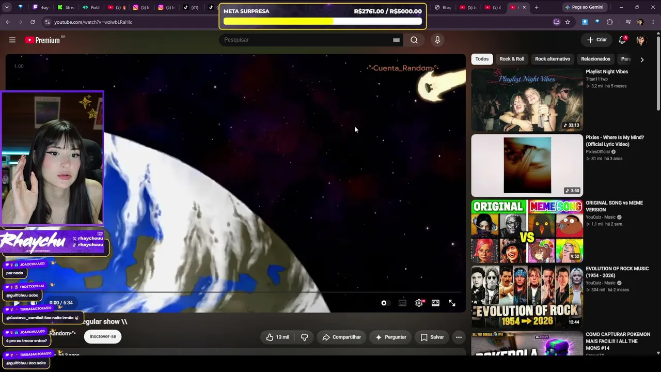Image resolution: width=661 pixels, height=372 pixels.
Task: Select the Todos filter chip
Action: (482, 59)
